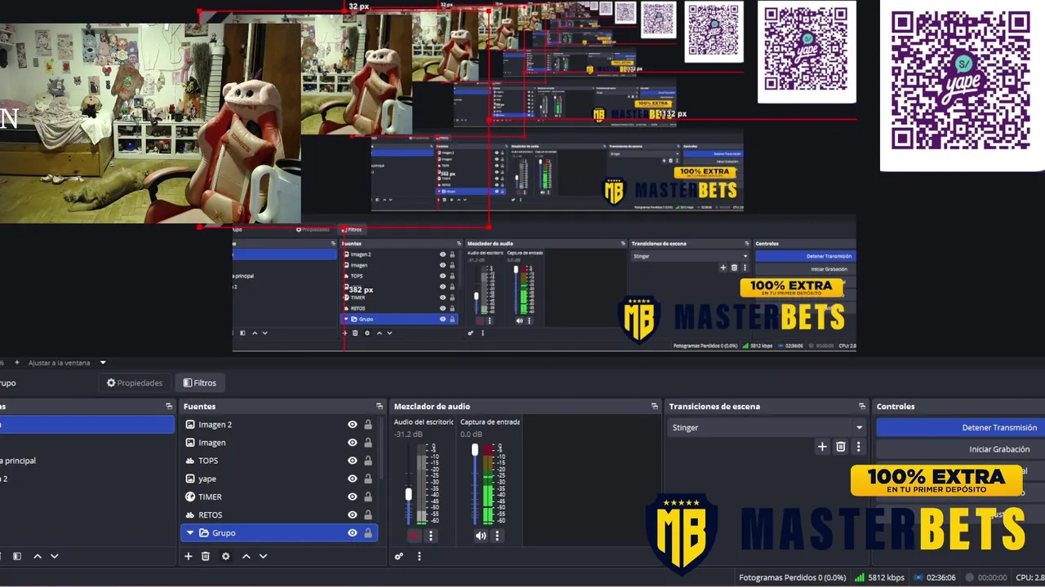
Task: Select the Imagen source row
Action: (x=279, y=443)
